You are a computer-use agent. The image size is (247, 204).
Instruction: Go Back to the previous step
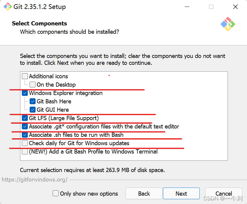coord(144,194)
